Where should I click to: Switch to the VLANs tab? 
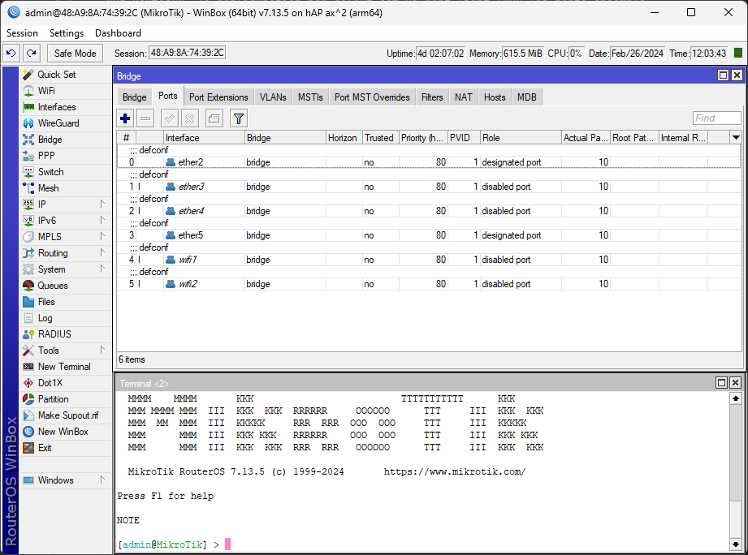pyautogui.click(x=273, y=97)
